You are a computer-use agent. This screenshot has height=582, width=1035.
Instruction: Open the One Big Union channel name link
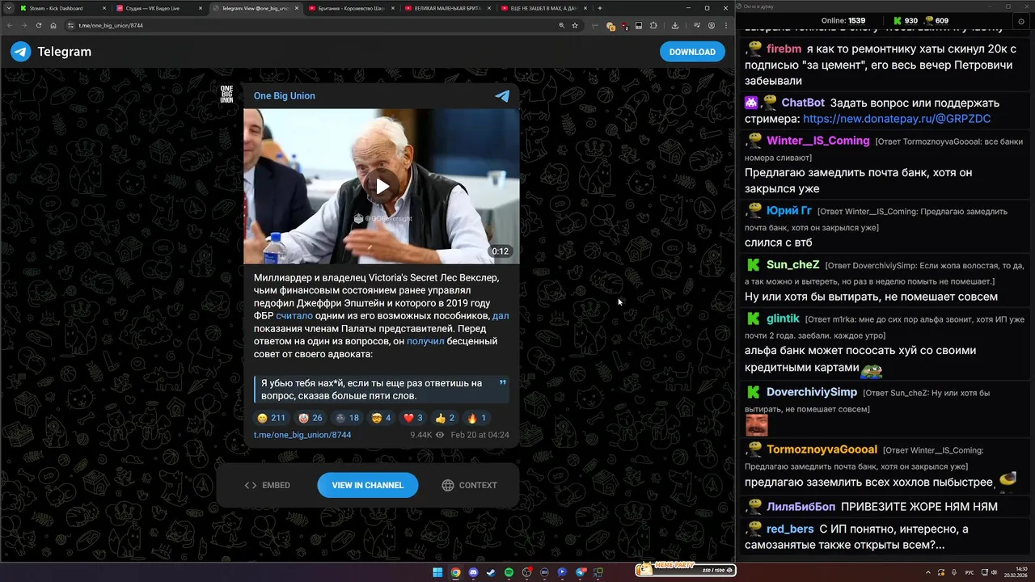click(285, 95)
